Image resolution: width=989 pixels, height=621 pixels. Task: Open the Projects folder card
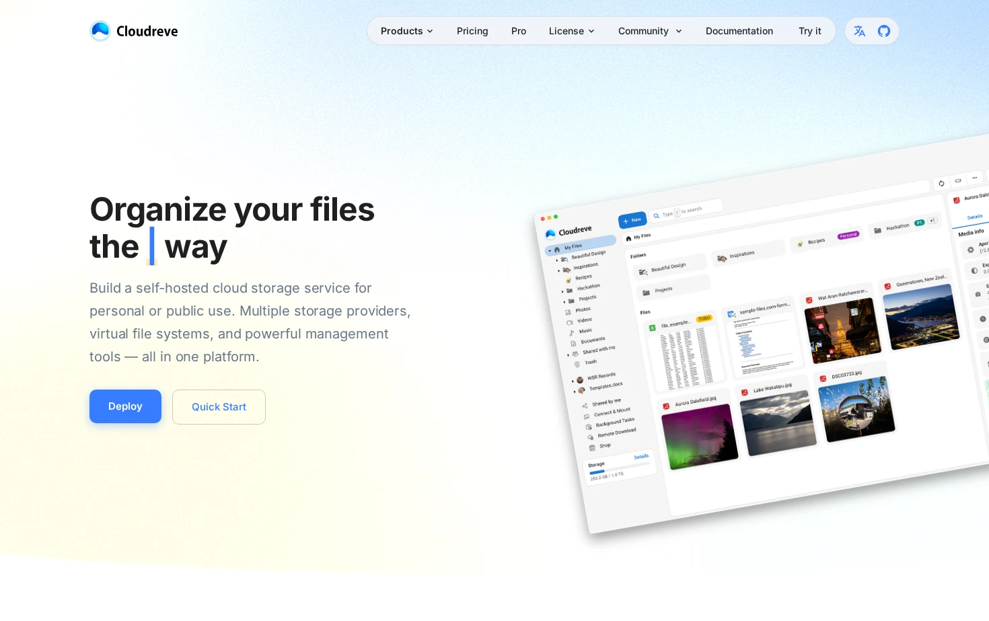coord(673,289)
